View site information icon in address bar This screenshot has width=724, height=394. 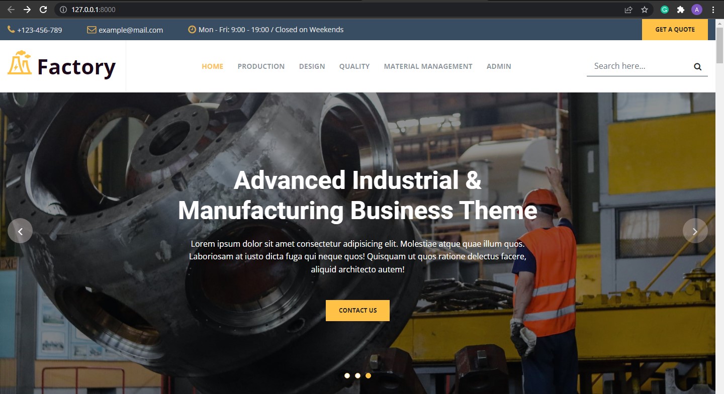pos(63,10)
